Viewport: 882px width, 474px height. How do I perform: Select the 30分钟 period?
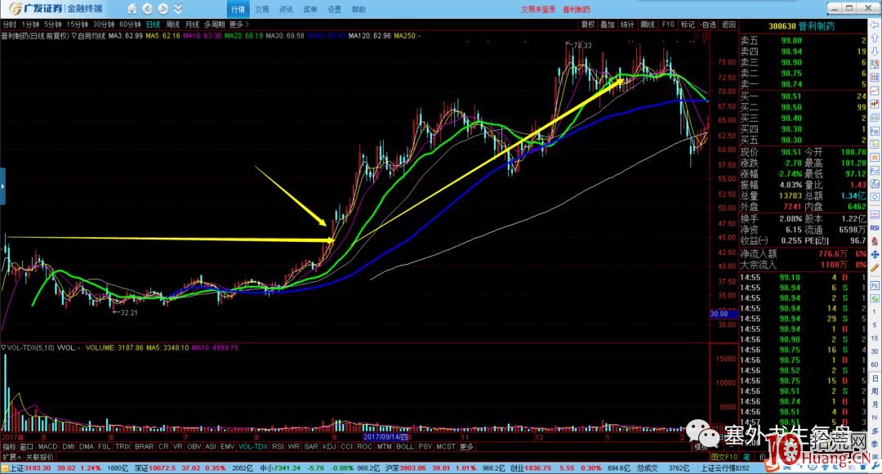coord(104,25)
